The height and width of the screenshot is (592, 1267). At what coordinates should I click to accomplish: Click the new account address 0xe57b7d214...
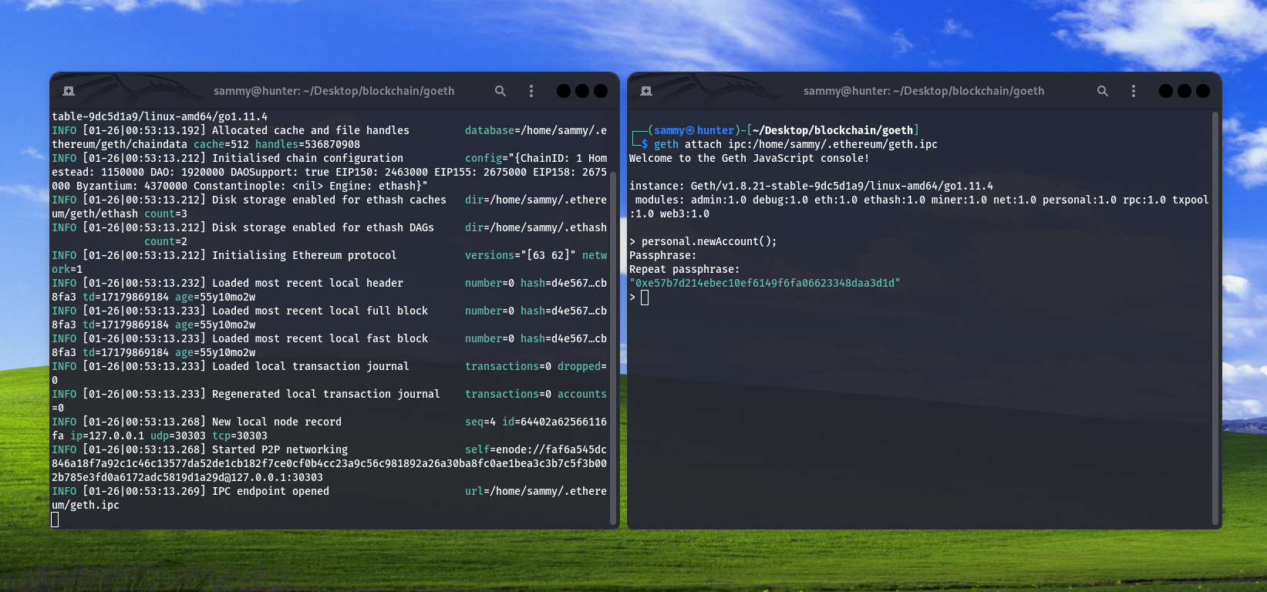[x=765, y=283]
